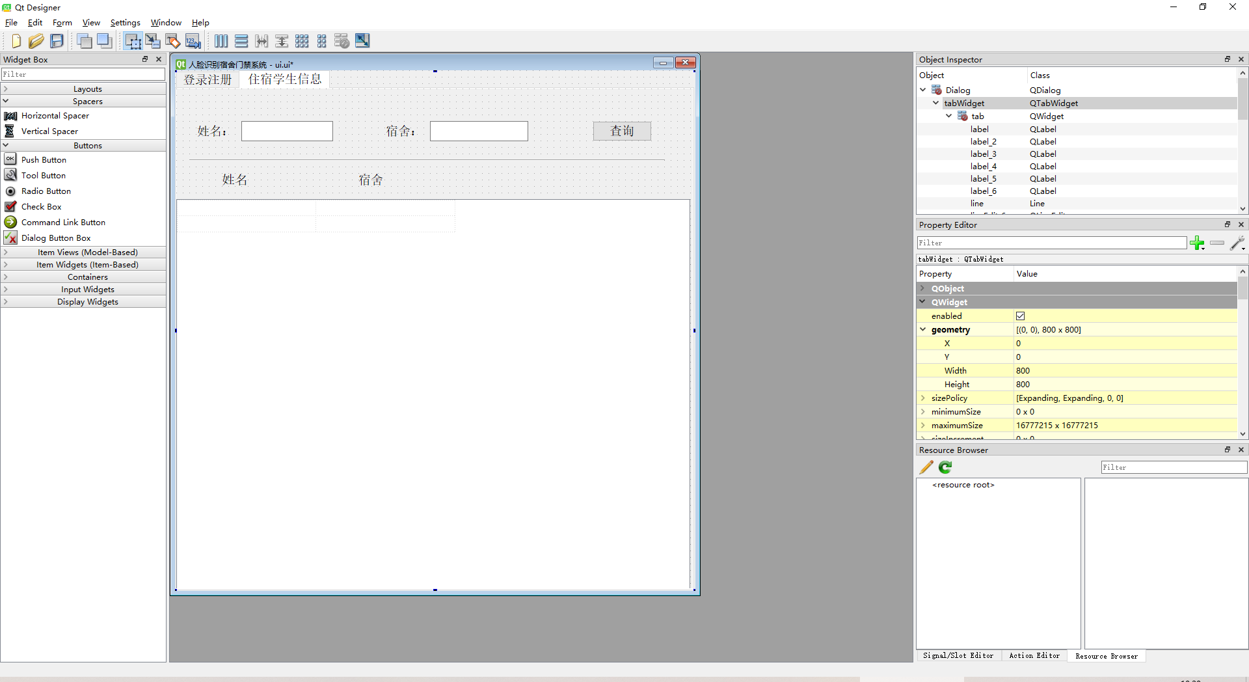Remove dynamic property with minus icon
Screen dimensions: 1249x682
click(x=1217, y=243)
